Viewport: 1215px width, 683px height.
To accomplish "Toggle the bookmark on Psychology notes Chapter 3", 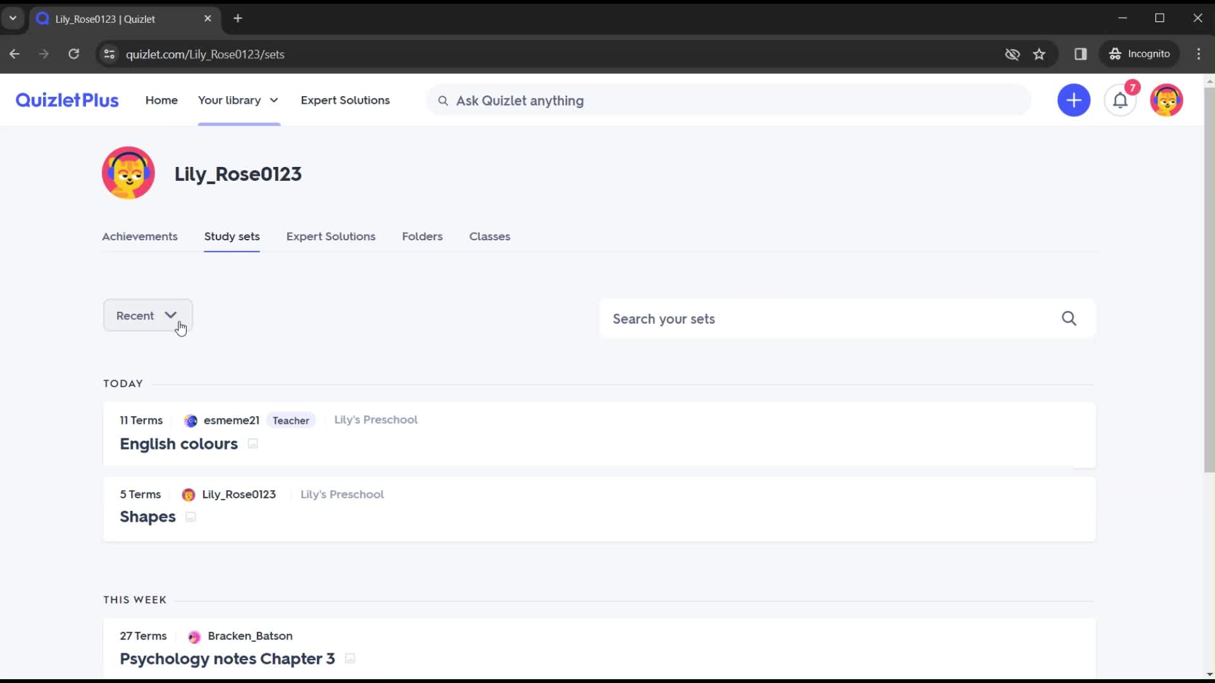I will point(351,658).
